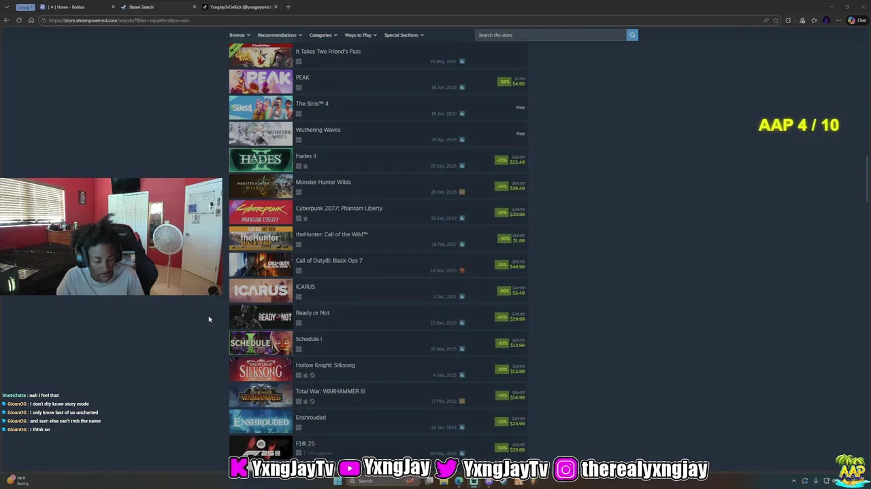Open the Sims 4 game thumbnail

pyautogui.click(x=261, y=108)
